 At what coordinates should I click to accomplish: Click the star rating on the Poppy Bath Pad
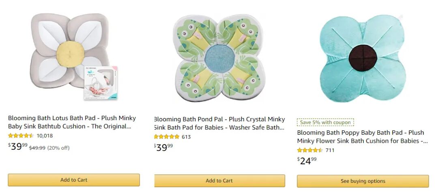pos(310,150)
